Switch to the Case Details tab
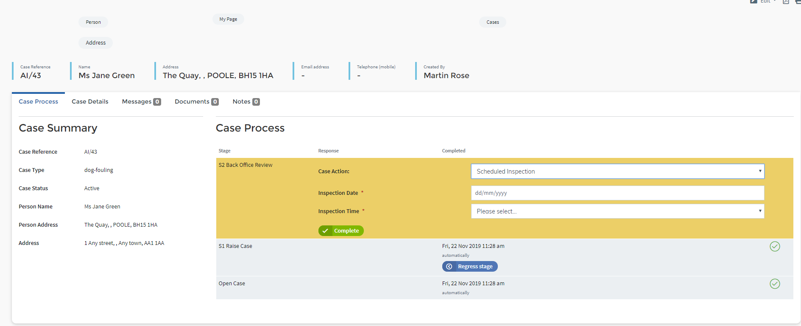Image resolution: width=801 pixels, height=326 pixels. [90, 102]
